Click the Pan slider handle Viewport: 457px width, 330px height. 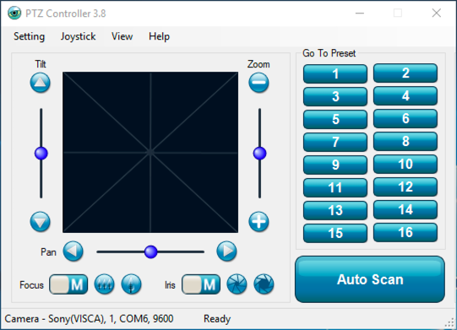pos(150,252)
